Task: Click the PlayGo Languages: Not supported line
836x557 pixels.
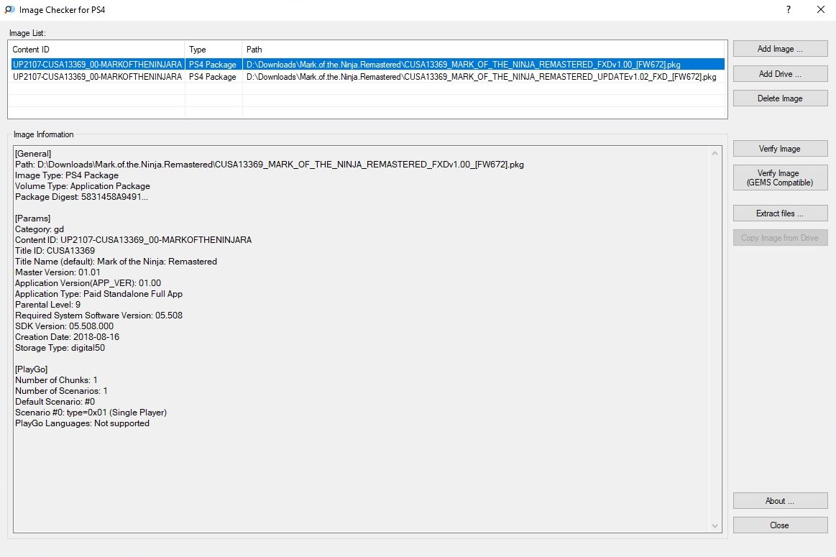Action: [82, 423]
